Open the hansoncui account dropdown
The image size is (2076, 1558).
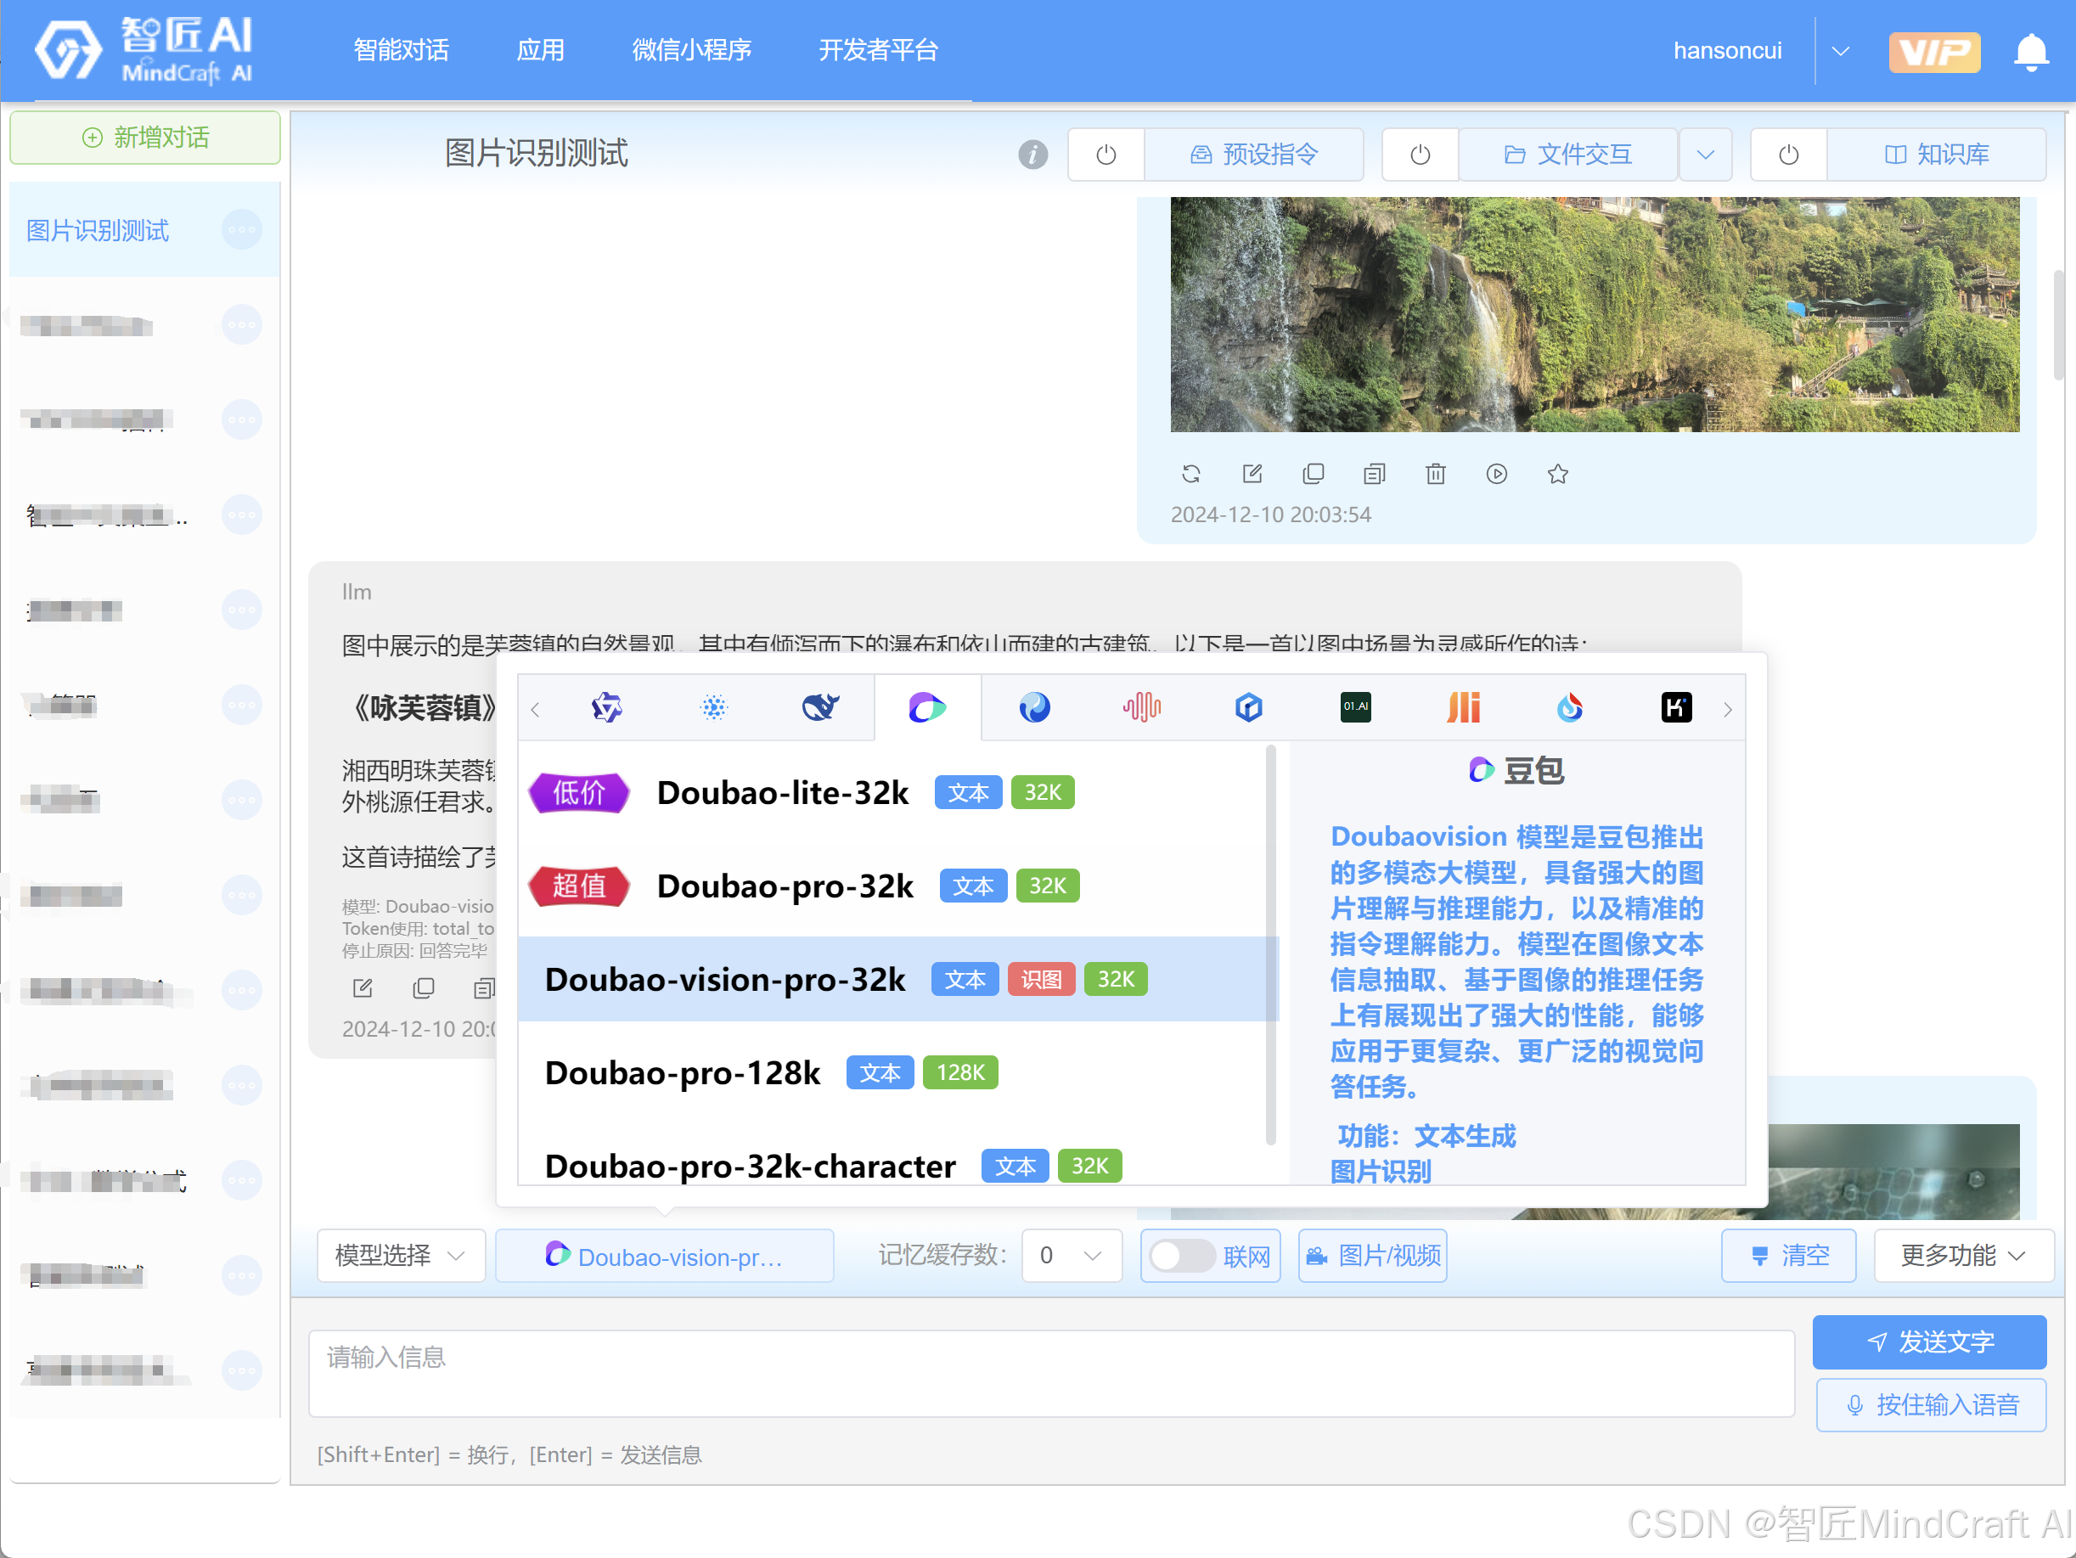point(1839,52)
